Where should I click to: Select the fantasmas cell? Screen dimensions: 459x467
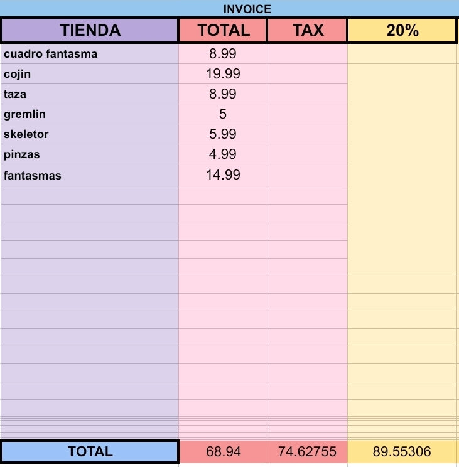[x=90, y=175]
